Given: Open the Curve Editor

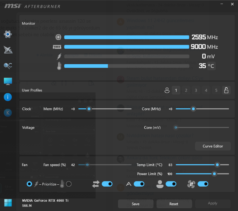Looking at the screenshot, I should pos(213,146).
